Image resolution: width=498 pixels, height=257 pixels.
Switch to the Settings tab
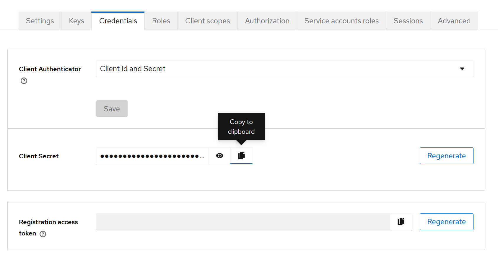click(x=40, y=21)
